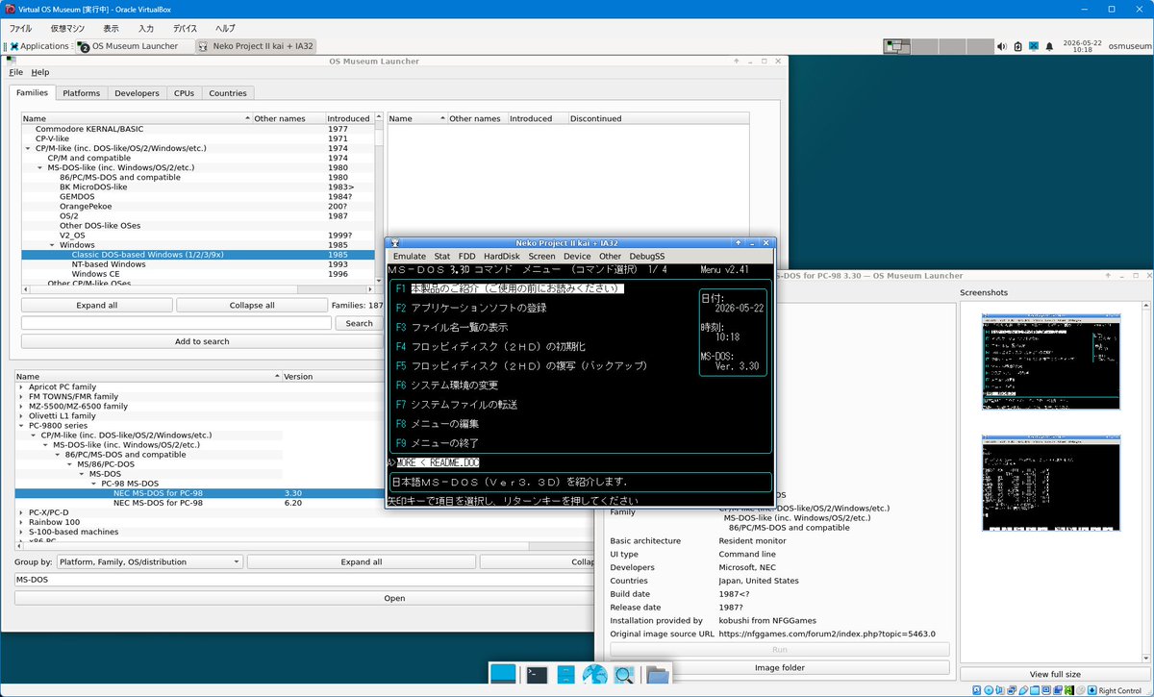This screenshot has height=697, width=1154.
Task: Expand the PC-X/PC-D node
Action: 20,512
